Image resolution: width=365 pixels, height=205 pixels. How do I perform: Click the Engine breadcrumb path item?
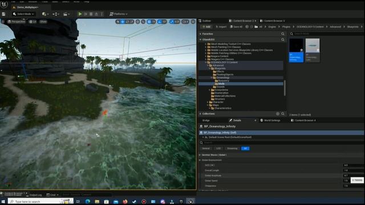[272, 27]
